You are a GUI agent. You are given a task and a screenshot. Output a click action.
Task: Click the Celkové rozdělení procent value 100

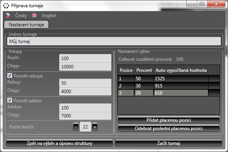coord(179,59)
